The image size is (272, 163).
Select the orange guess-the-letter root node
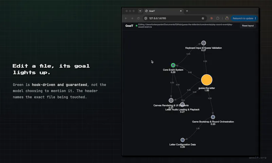[207, 80]
